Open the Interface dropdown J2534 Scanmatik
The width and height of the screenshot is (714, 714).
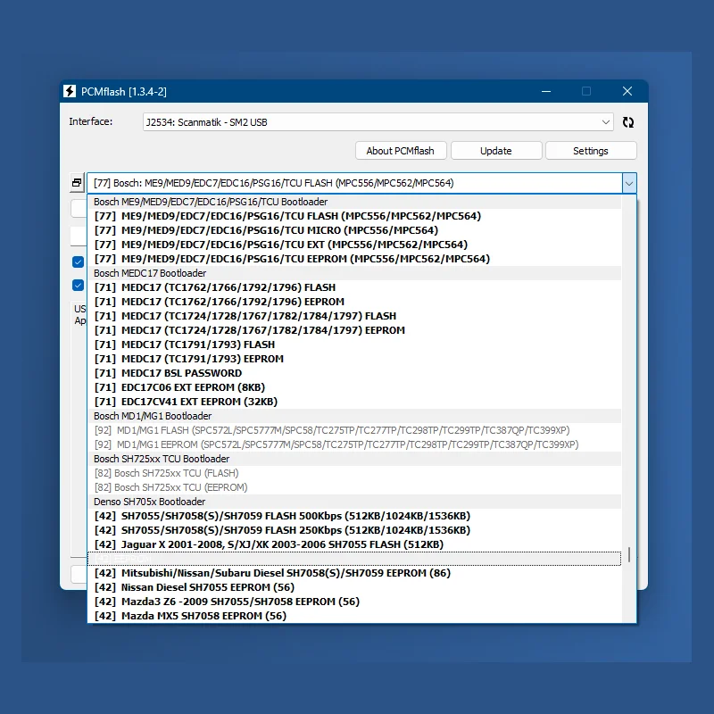pyautogui.click(x=378, y=122)
